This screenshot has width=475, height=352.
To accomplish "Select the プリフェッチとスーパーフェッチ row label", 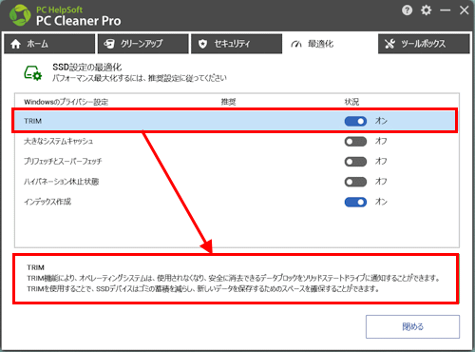I will [63, 162].
